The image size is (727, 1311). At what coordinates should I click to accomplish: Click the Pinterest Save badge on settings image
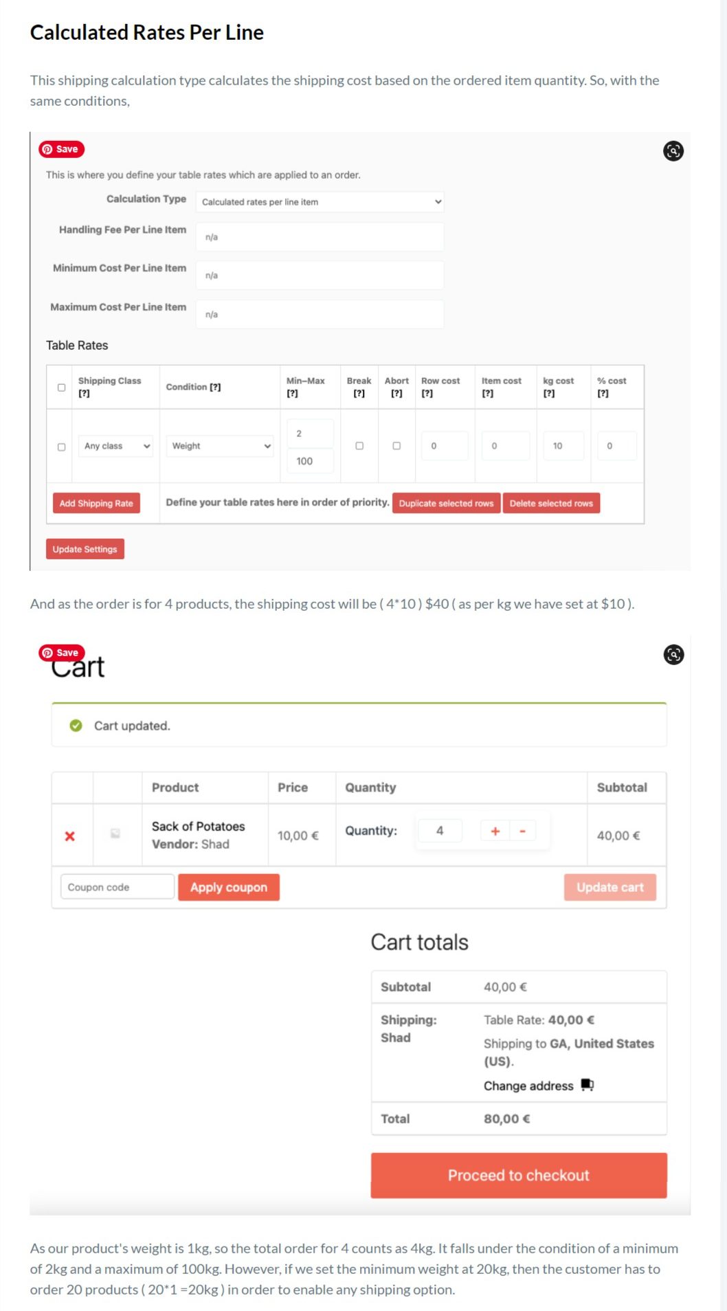(x=62, y=149)
